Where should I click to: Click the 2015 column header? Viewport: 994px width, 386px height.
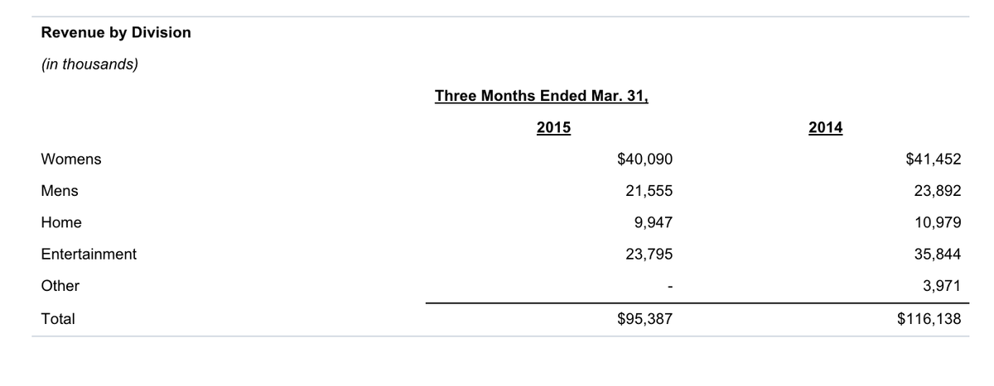pos(554,128)
